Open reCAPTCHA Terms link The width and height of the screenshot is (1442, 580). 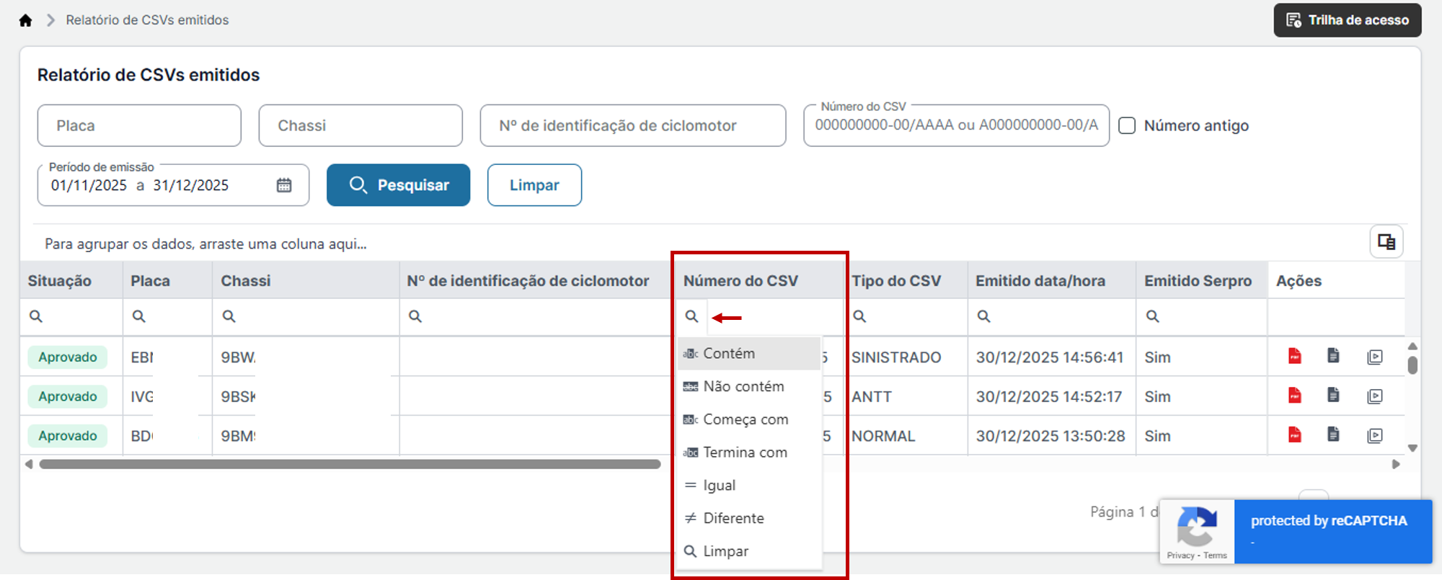[1215, 556]
